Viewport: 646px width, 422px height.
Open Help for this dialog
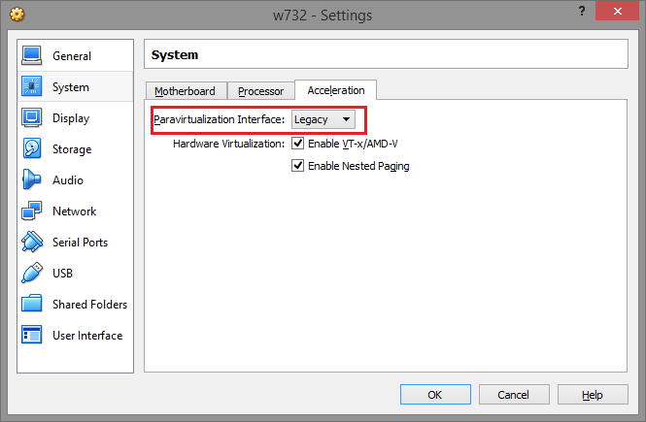coord(593,395)
